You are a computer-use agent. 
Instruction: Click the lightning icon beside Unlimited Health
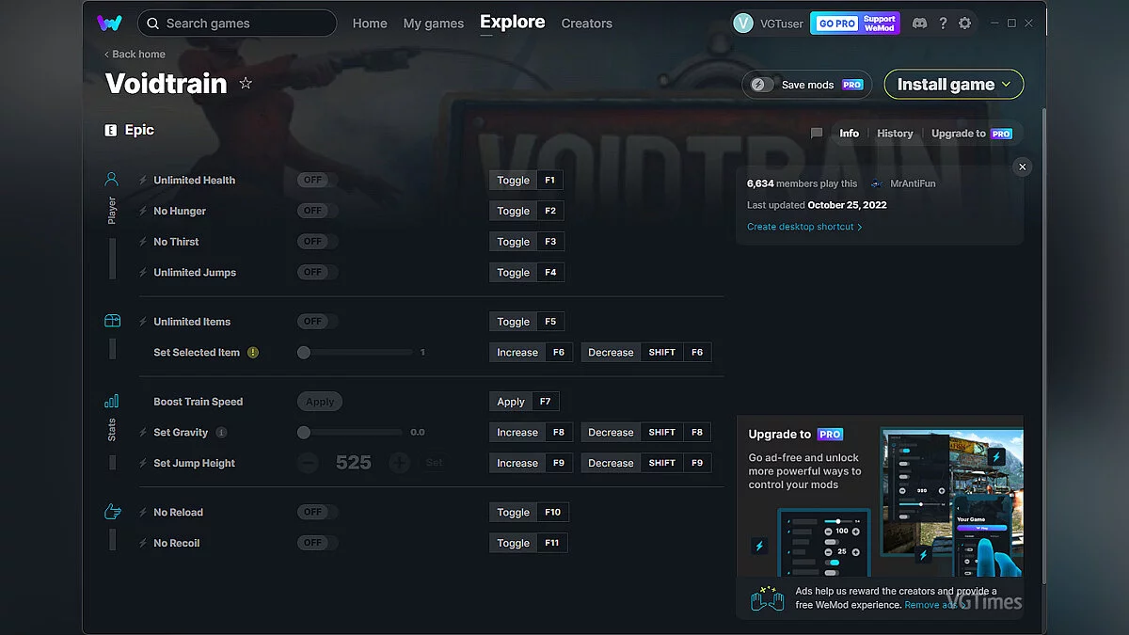point(143,181)
